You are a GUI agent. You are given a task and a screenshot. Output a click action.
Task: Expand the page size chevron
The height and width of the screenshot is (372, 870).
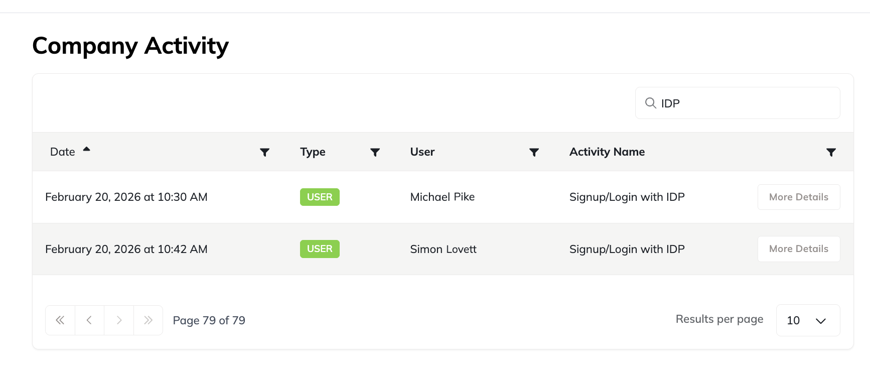click(821, 320)
